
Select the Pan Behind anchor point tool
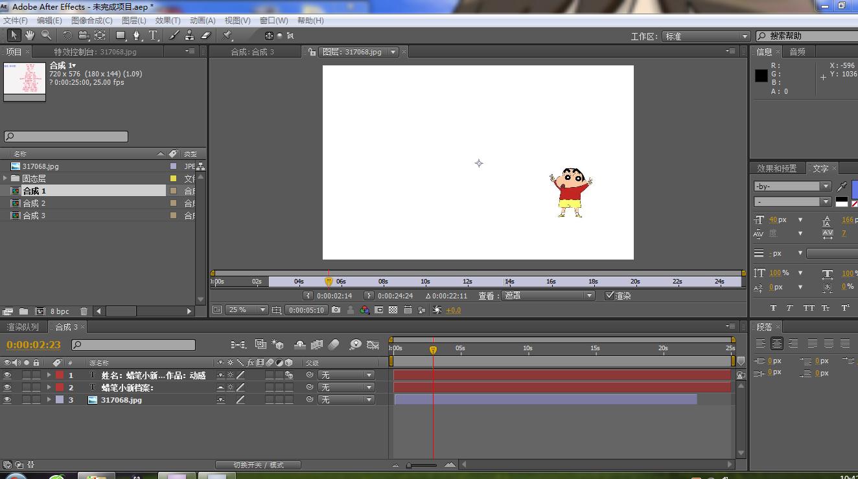[100, 35]
